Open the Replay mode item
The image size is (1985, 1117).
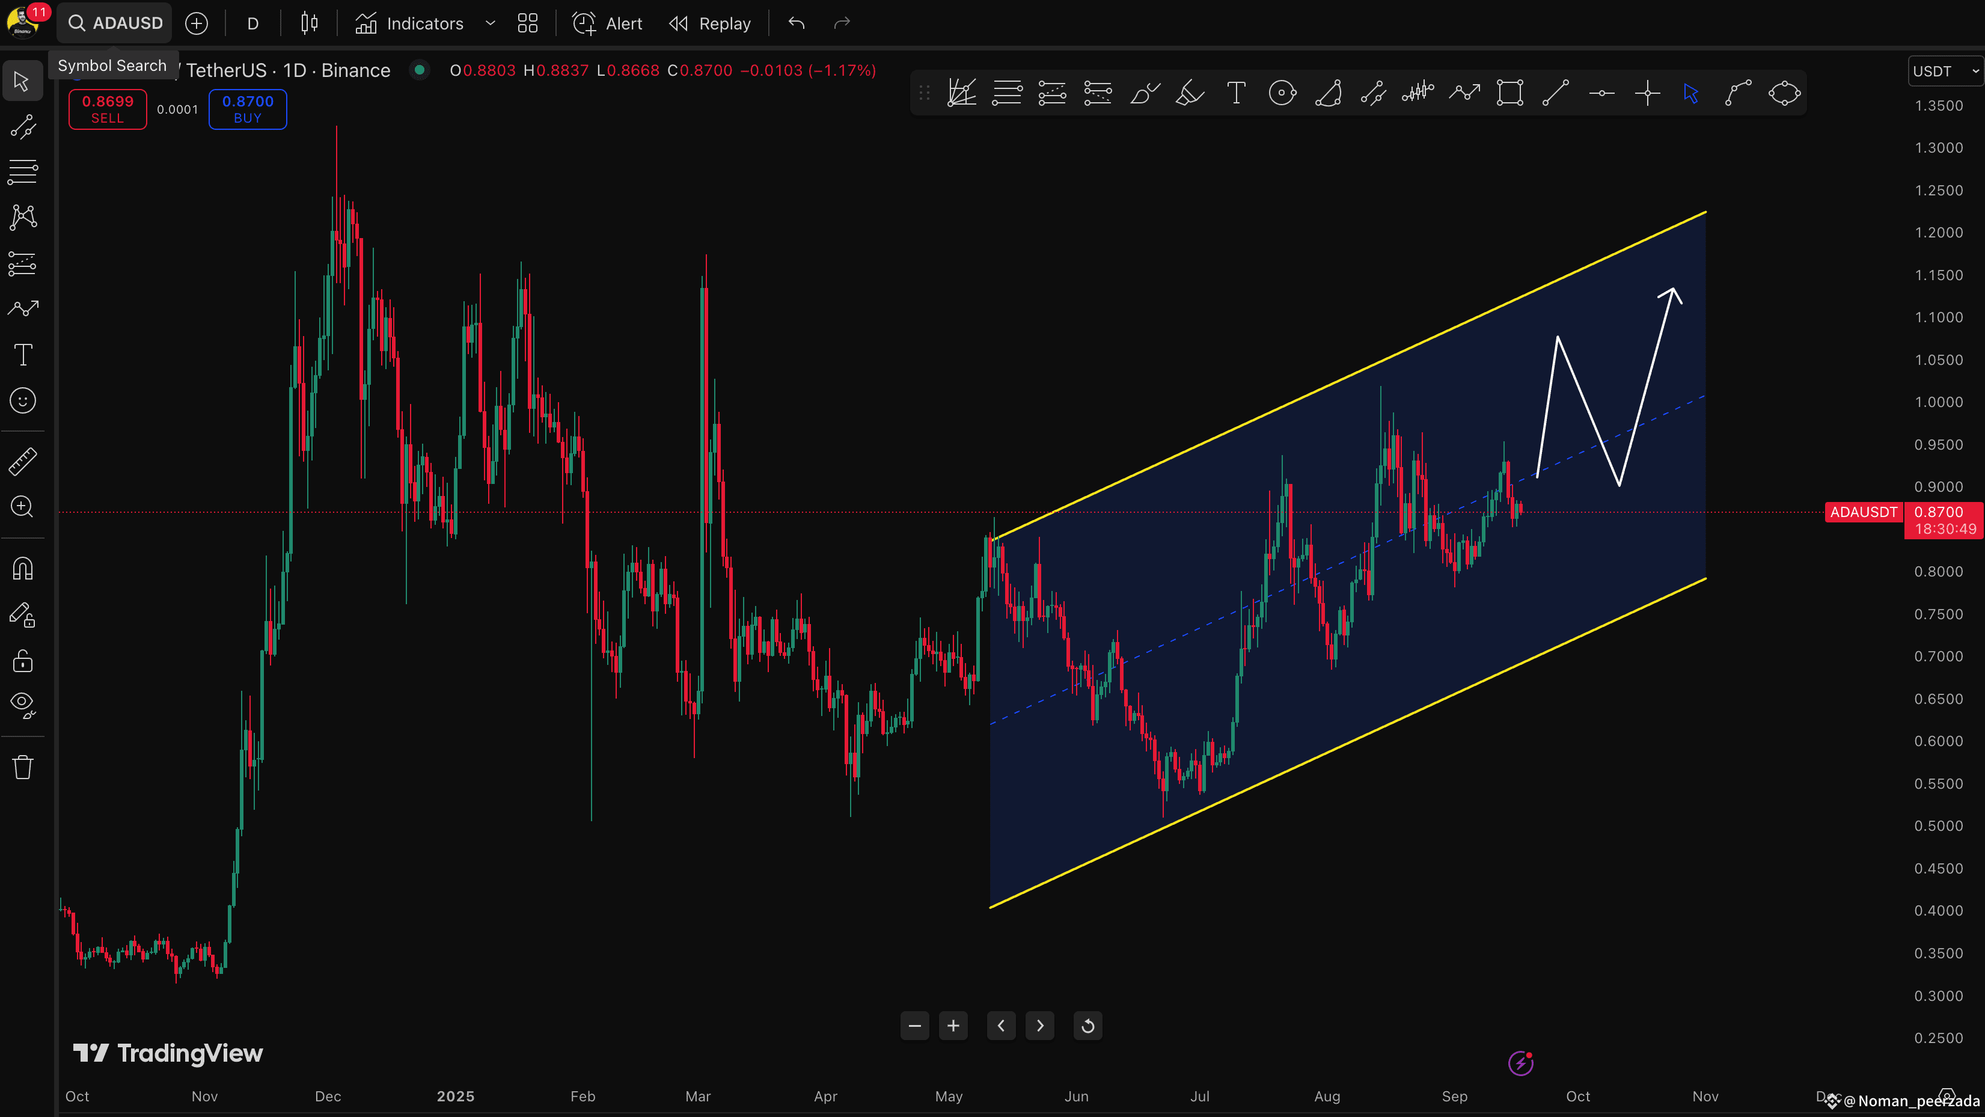pyautogui.click(x=710, y=23)
